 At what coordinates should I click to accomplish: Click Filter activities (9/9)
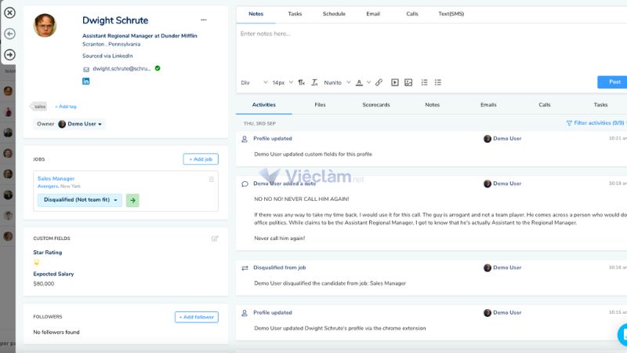(x=596, y=123)
